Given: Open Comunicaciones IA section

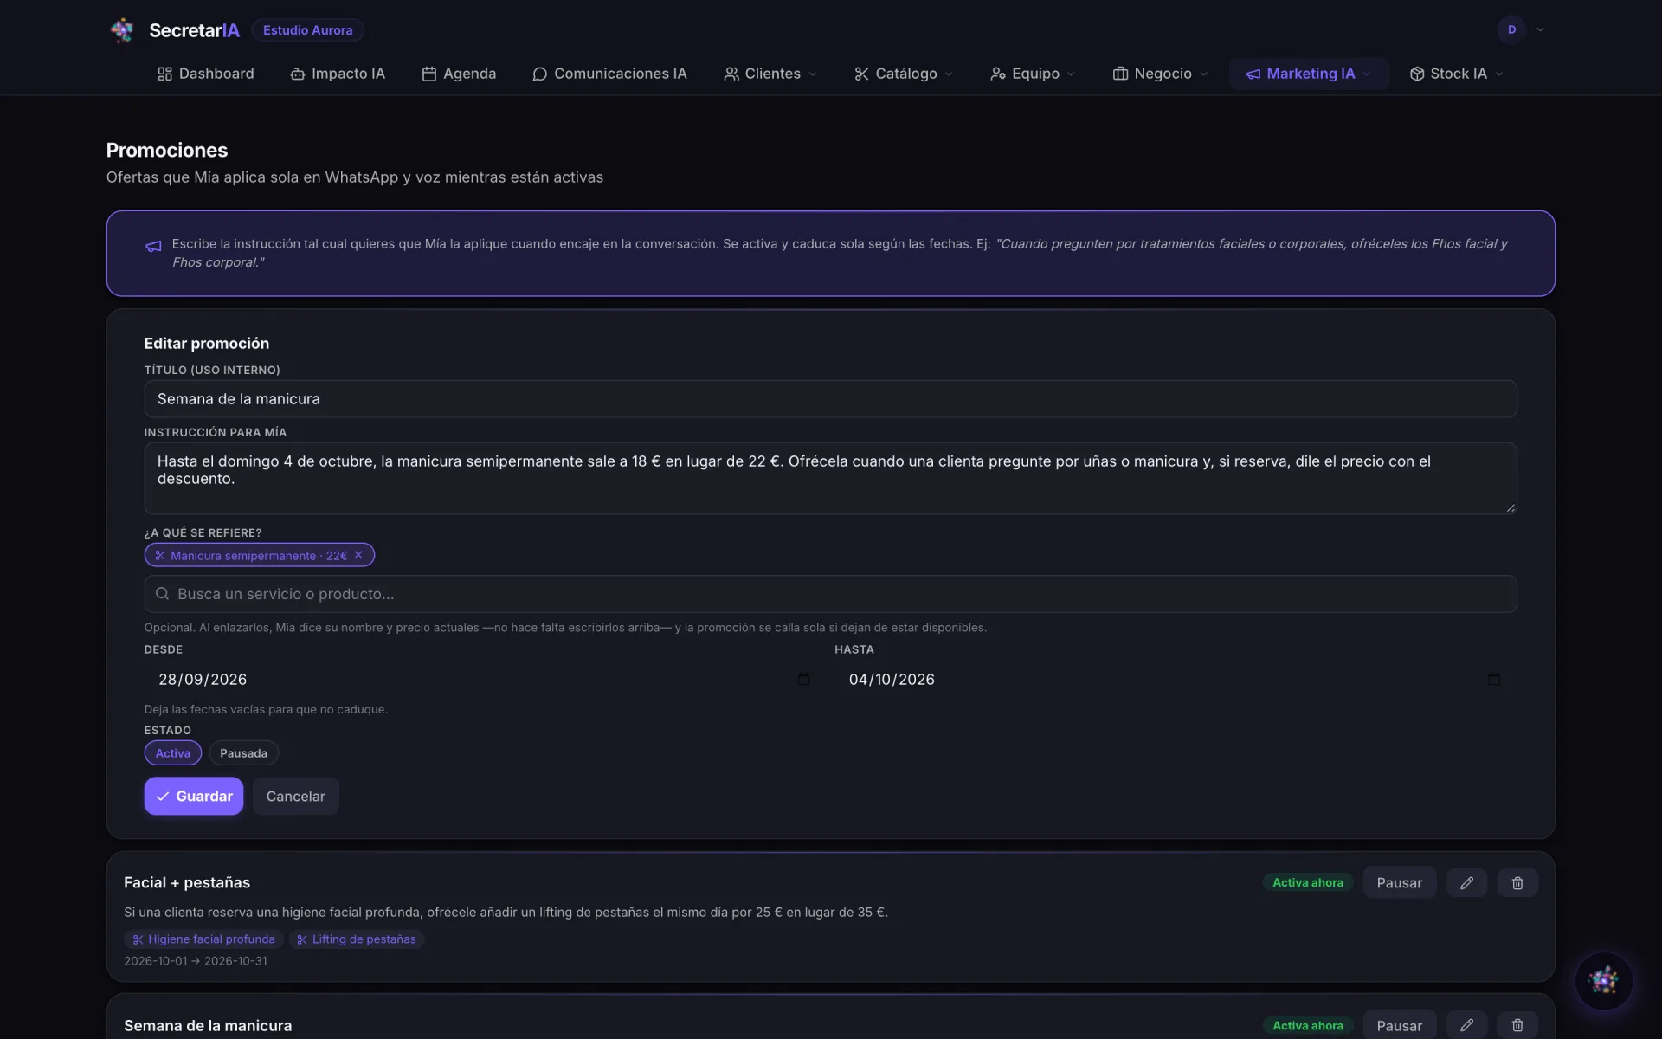Looking at the screenshot, I should pyautogui.click(x=609, y=74).
